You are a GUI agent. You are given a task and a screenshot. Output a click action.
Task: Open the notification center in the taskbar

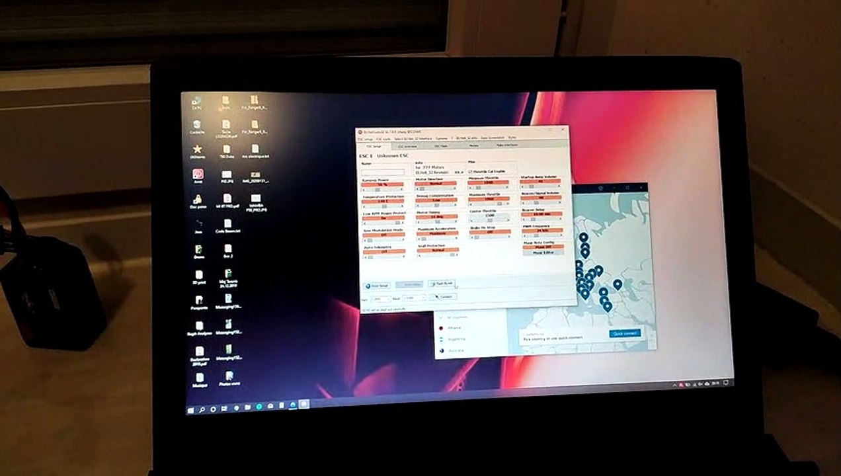[726, 382]
